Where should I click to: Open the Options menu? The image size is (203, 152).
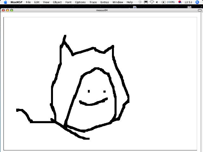click(80, 2)
